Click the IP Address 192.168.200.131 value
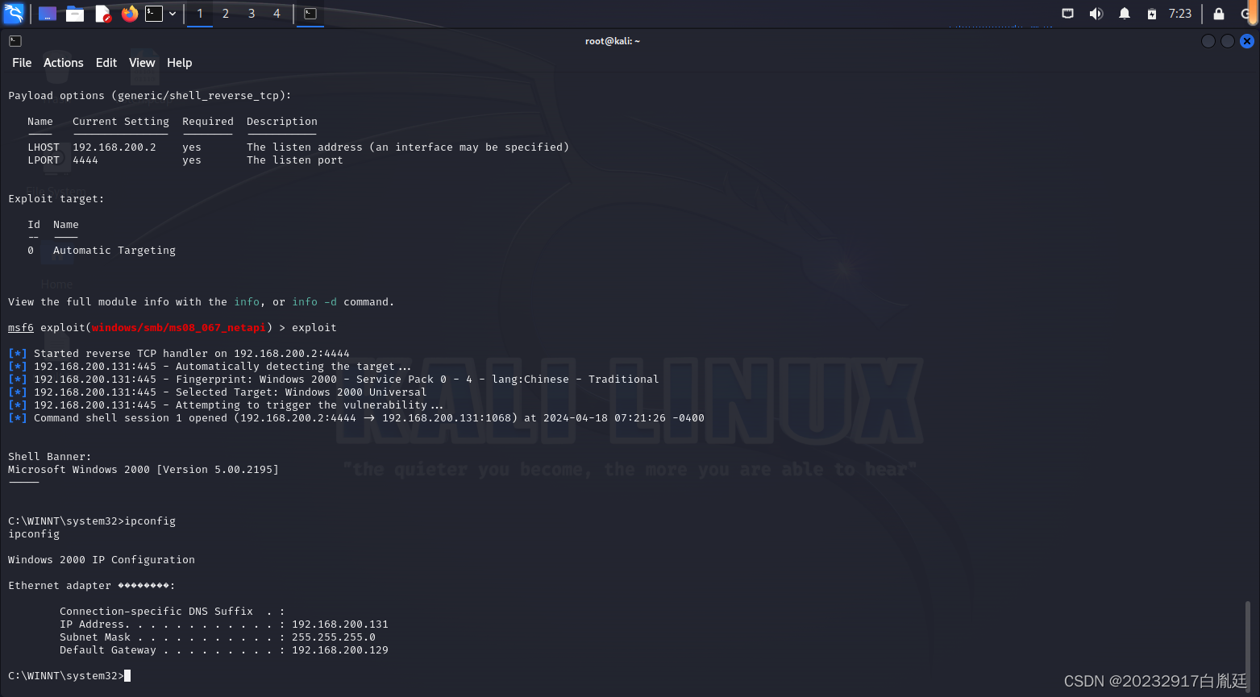1260x697 pixels. [x=340, y=624]
